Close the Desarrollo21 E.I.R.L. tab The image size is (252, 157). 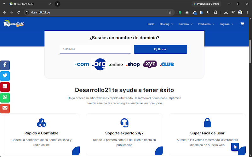click(x=50, y=4)
